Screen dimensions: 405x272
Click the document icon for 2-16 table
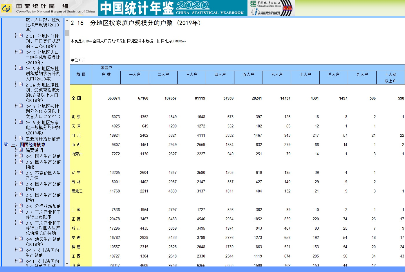pyautogui.click(x=21, y=122)
